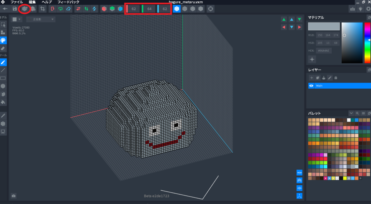This screenshot has width=371, height=204.
Task: Select the box selection tool in the sidebar
Action: point(3,24)
